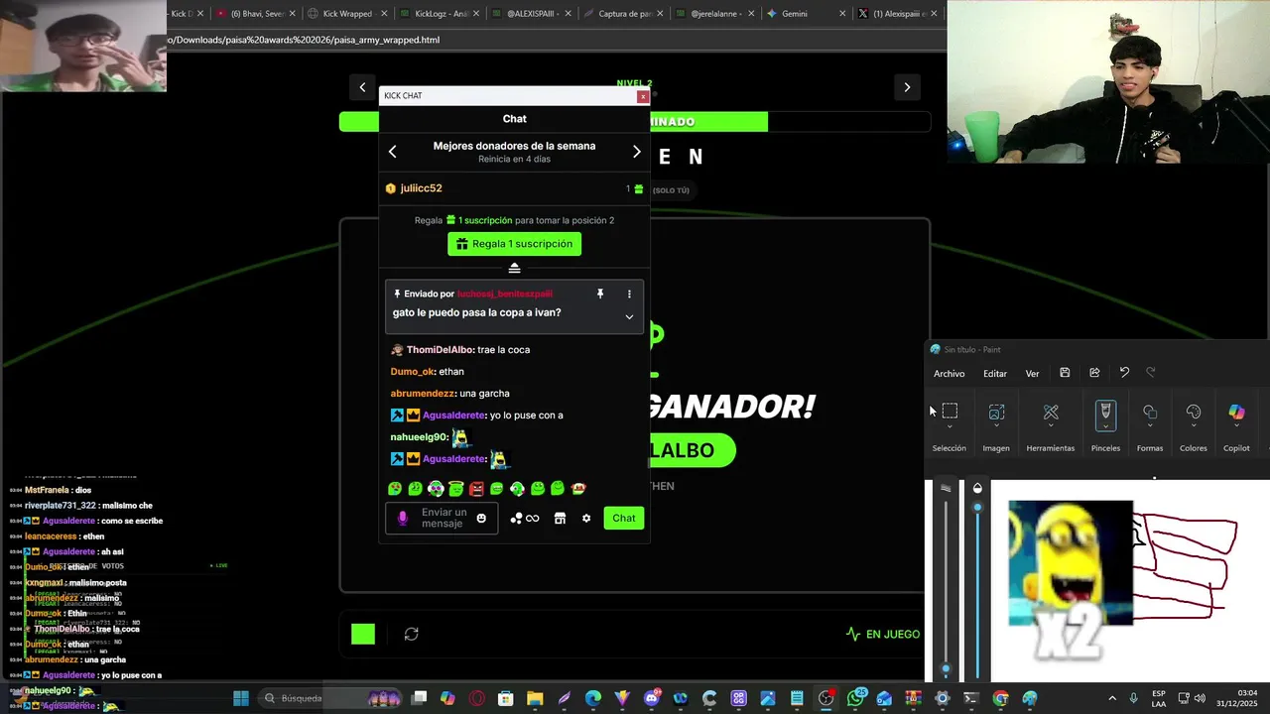Expand the Colores dropdown arrow in Paint

(x=1194, y=426)
